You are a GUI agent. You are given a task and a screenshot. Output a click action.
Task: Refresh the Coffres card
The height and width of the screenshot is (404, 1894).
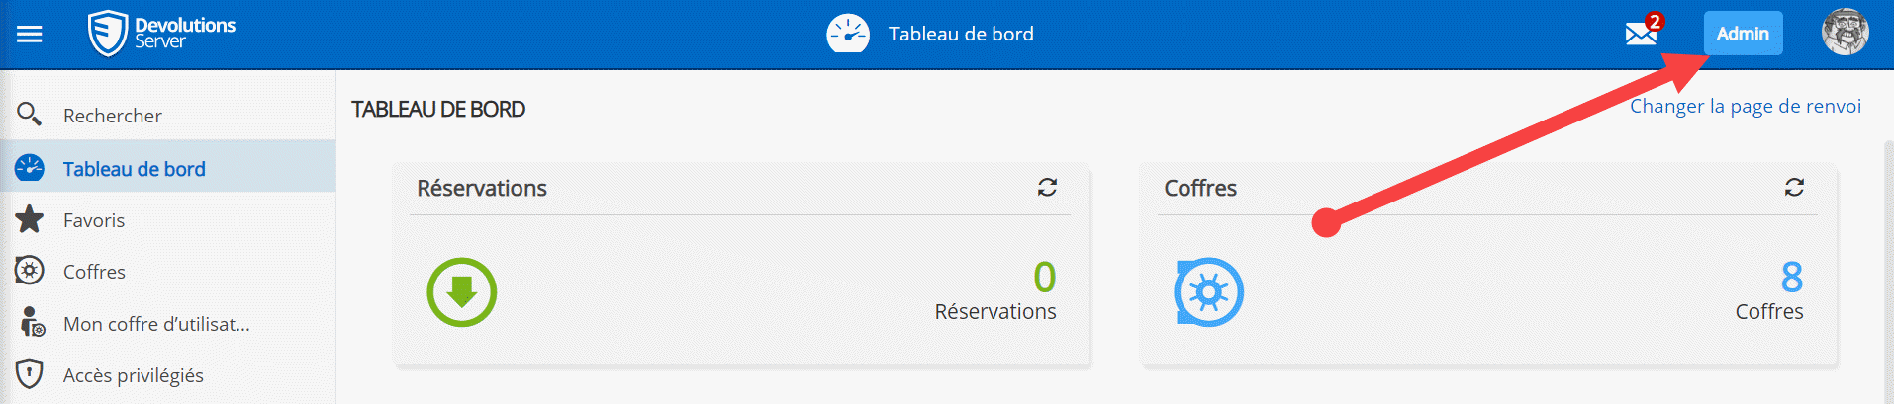tap(1794, 187)
